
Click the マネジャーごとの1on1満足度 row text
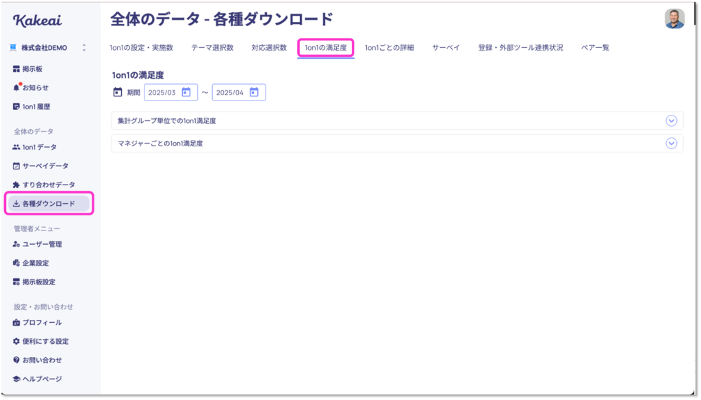pos(160,144)
